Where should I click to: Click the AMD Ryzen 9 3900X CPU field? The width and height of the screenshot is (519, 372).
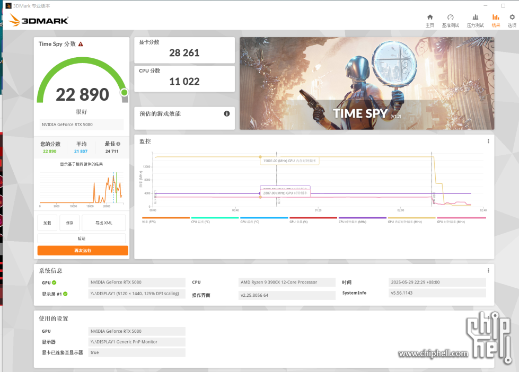coord(287,282)
